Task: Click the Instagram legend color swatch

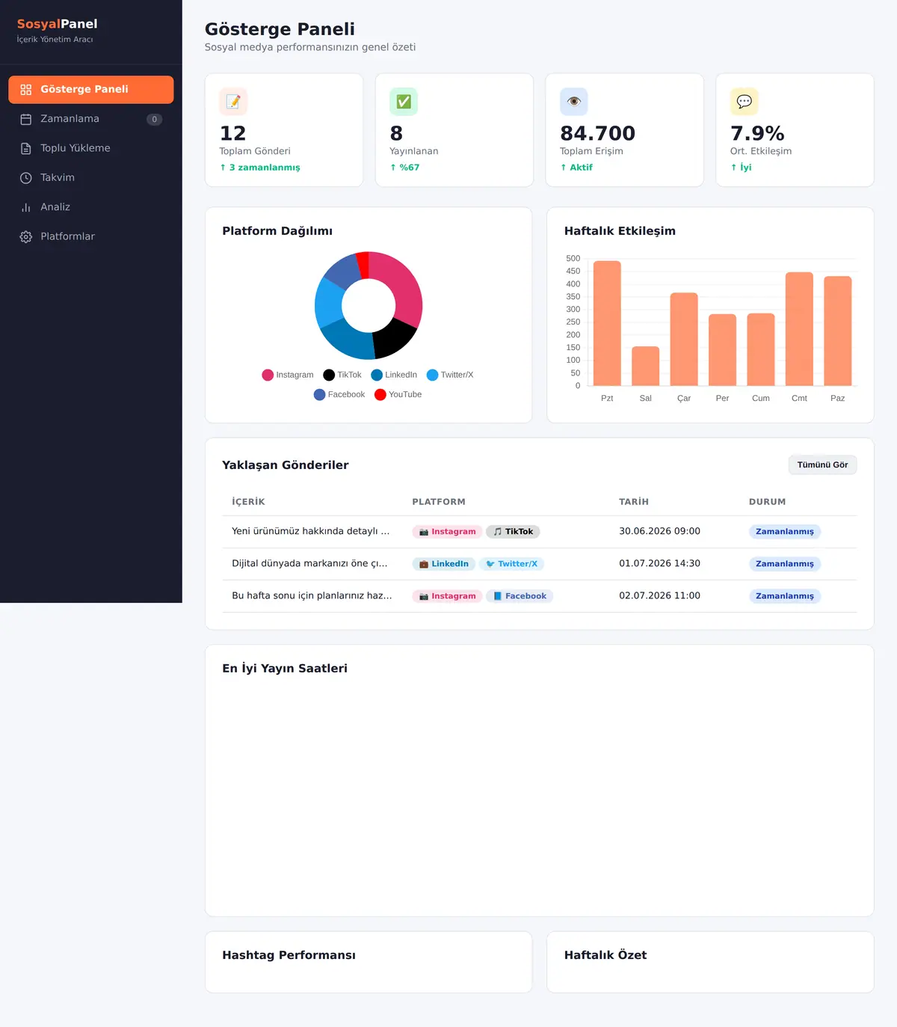Action: coord(268,375)
